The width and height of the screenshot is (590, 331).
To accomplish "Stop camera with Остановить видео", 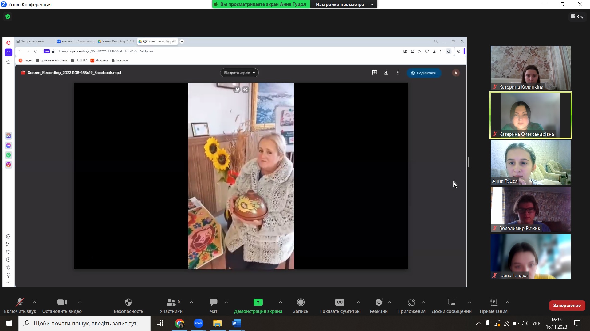I will click(62, 302).
